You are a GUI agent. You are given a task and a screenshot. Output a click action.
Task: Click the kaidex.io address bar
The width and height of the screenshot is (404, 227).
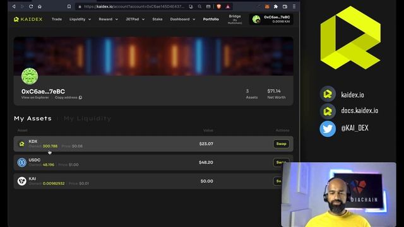pyautogui.click(x=134, y=6)
